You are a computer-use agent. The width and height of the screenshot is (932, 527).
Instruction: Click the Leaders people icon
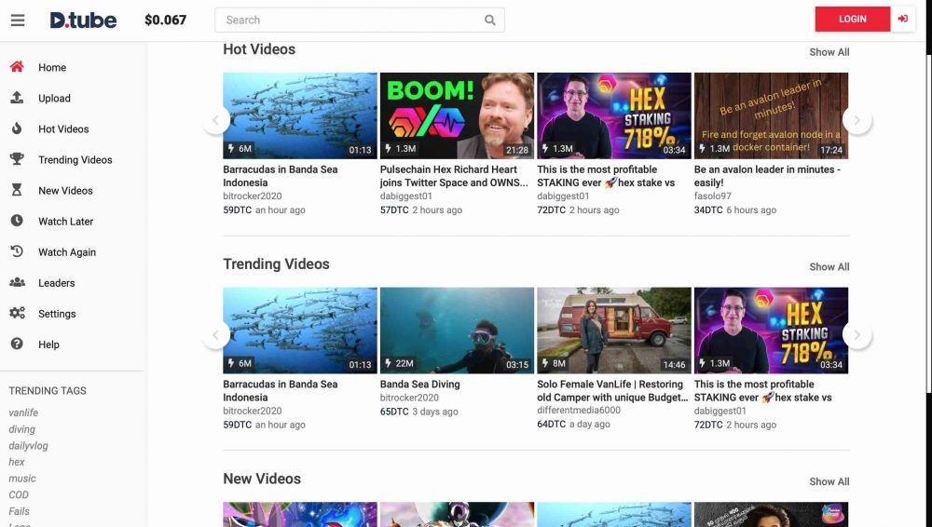[17, 282]
